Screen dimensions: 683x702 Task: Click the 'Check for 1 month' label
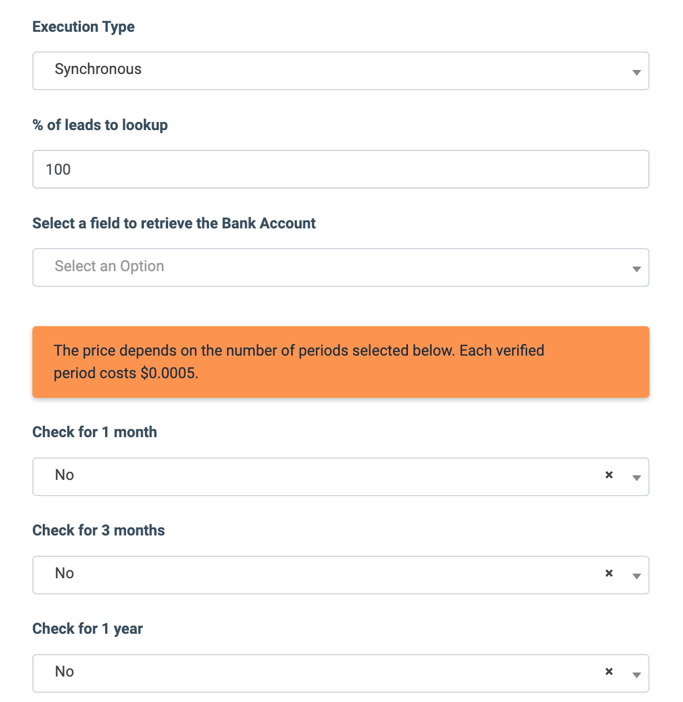(95, 433)
